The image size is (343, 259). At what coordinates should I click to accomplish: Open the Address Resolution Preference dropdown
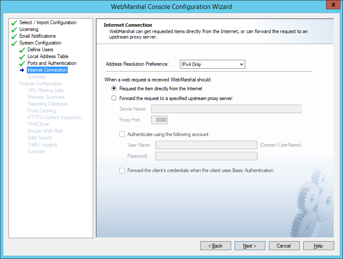213,64
